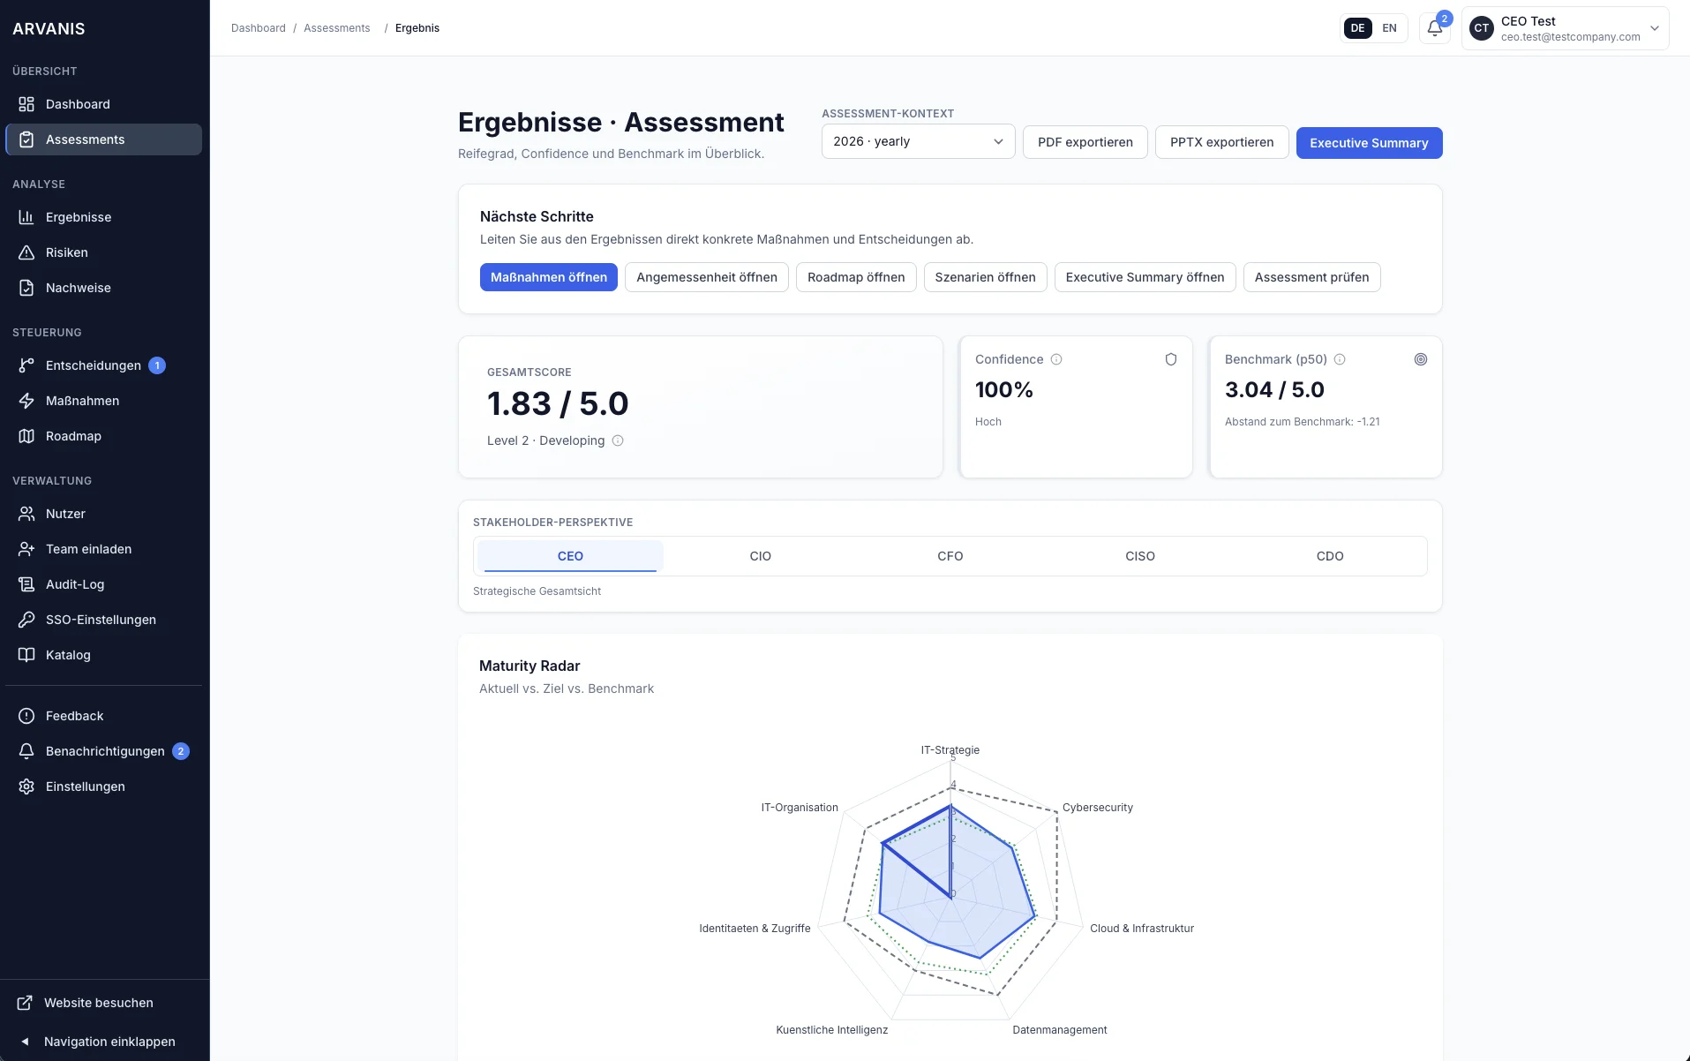Select the CIO stakeholder tab
This screenshot has width=1690, height=1061.
760,556
